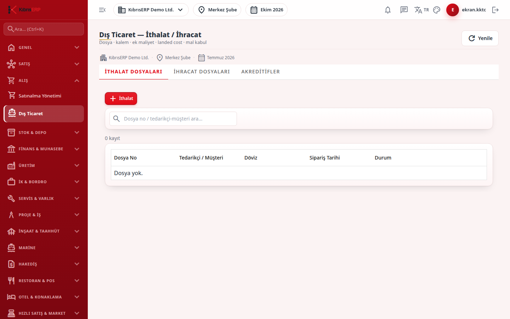Screen dimensions: 510x319
Task: Expand the PROJE & İŞ section
Action: (44, 215)
